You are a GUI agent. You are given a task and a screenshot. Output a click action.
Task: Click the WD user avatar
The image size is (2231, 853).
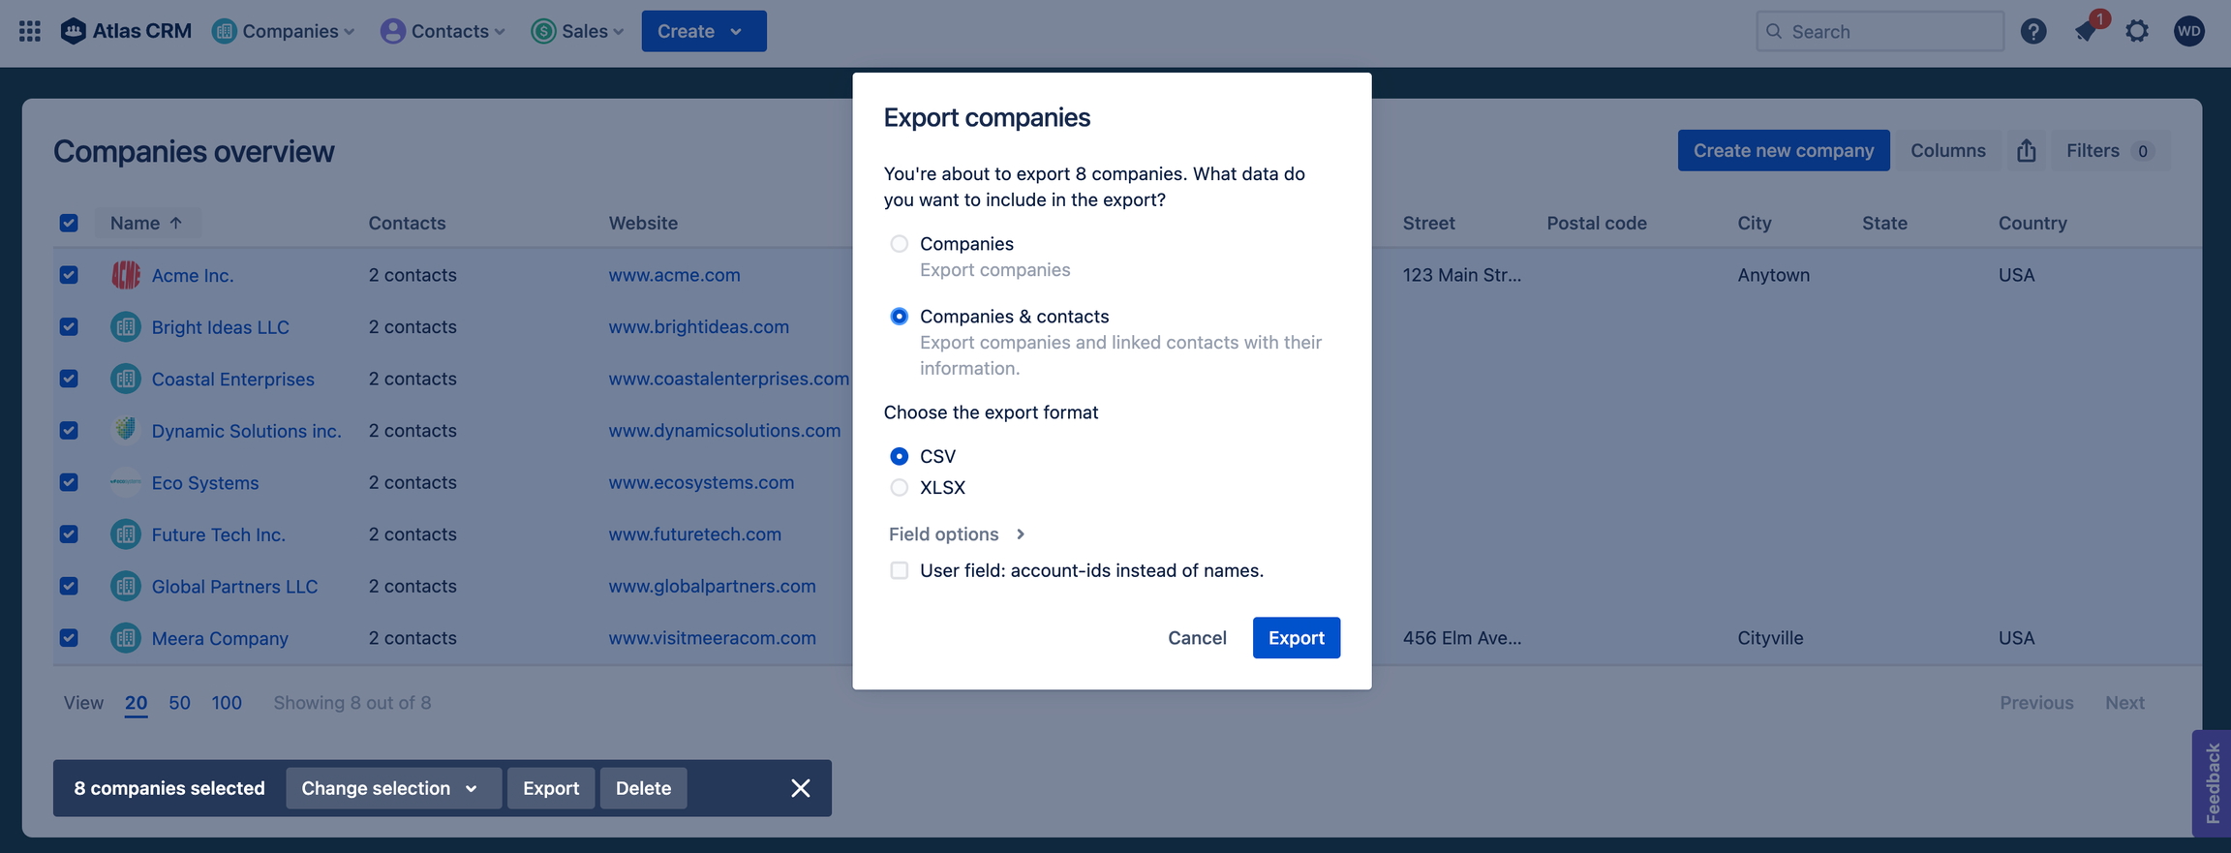click(x=2188, y=31)
